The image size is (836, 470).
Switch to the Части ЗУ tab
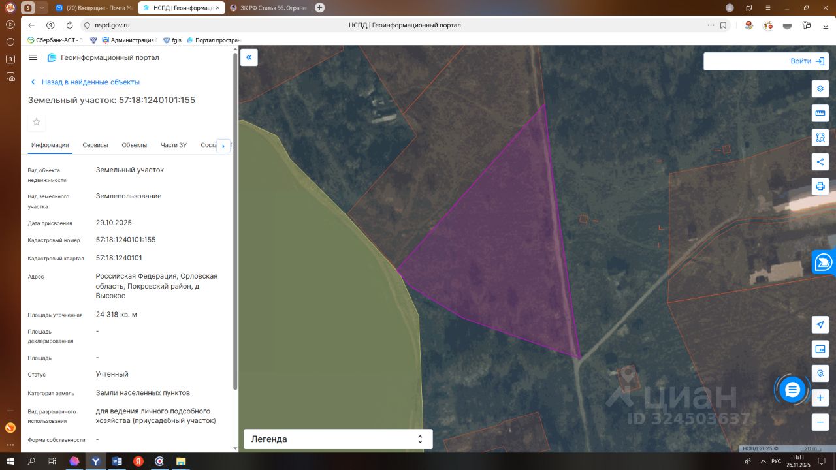click(174, 145)
